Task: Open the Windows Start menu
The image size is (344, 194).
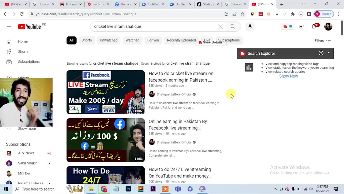Action: (x=6, y=189)
